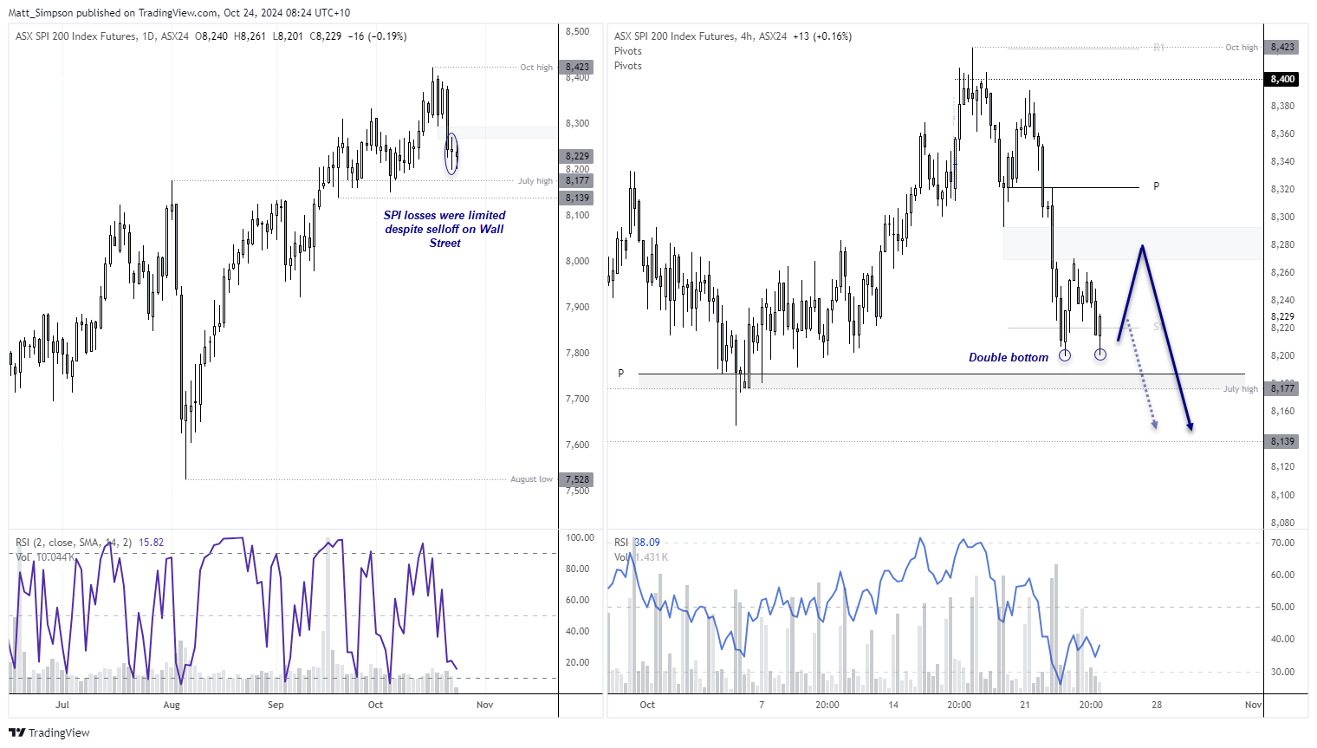Click the P pivot label next to the 8,320 line

[x=1156, y=186]
